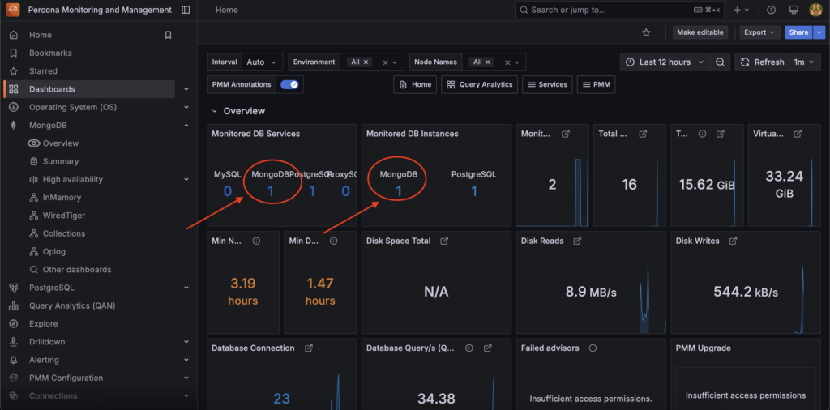830x410 pixels.
Task: Clear the Node Names filter selection
Action: (507, 62)
